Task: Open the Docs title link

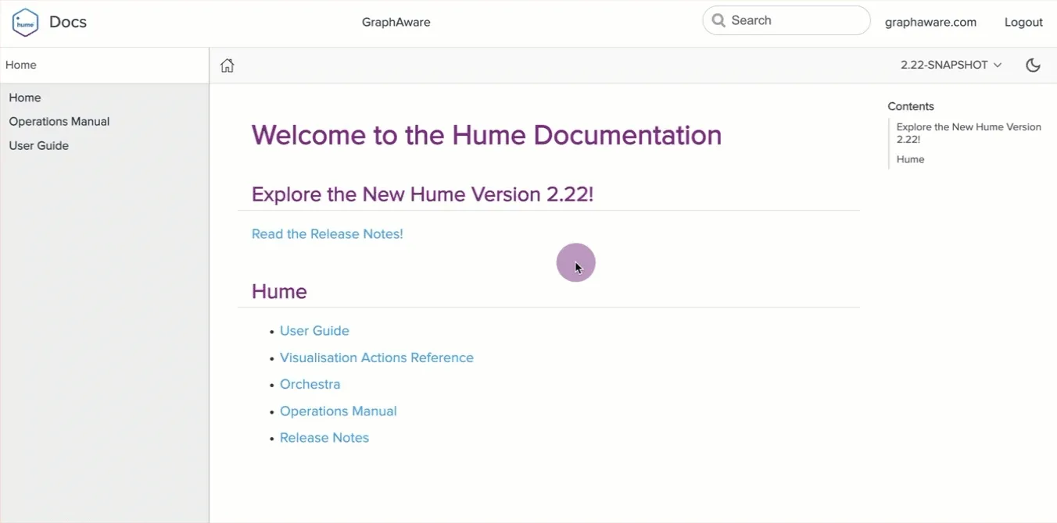Action: pos(68,22)
